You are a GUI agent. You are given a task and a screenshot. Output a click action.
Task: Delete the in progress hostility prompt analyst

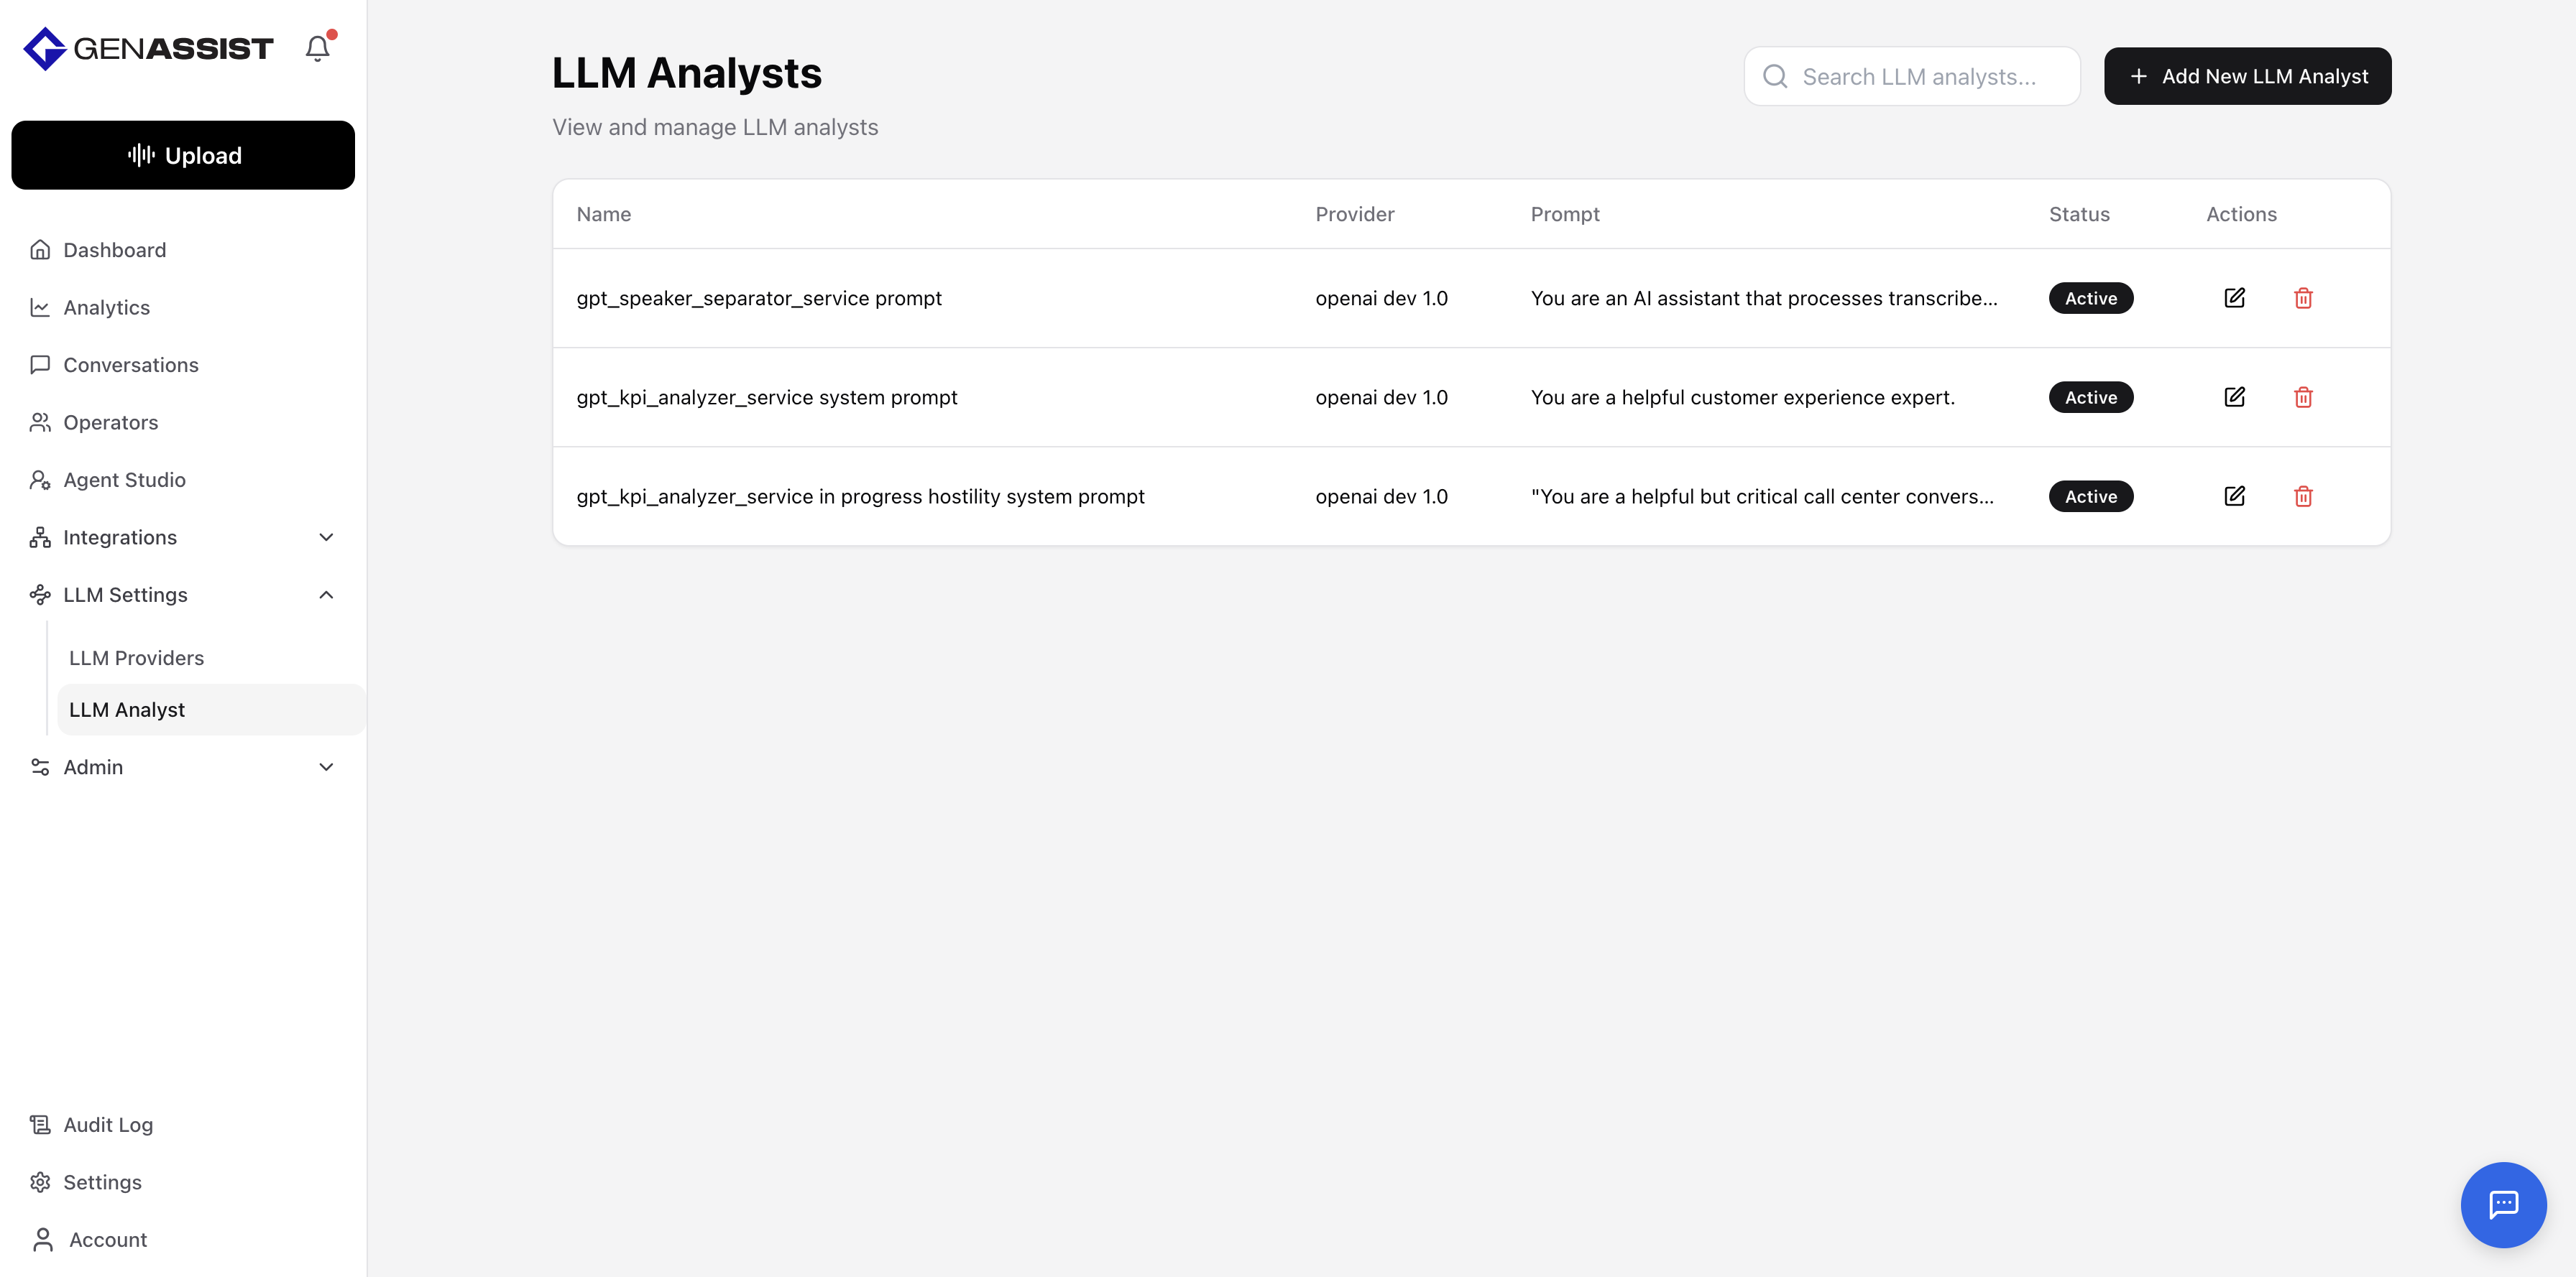(2303, 496)
